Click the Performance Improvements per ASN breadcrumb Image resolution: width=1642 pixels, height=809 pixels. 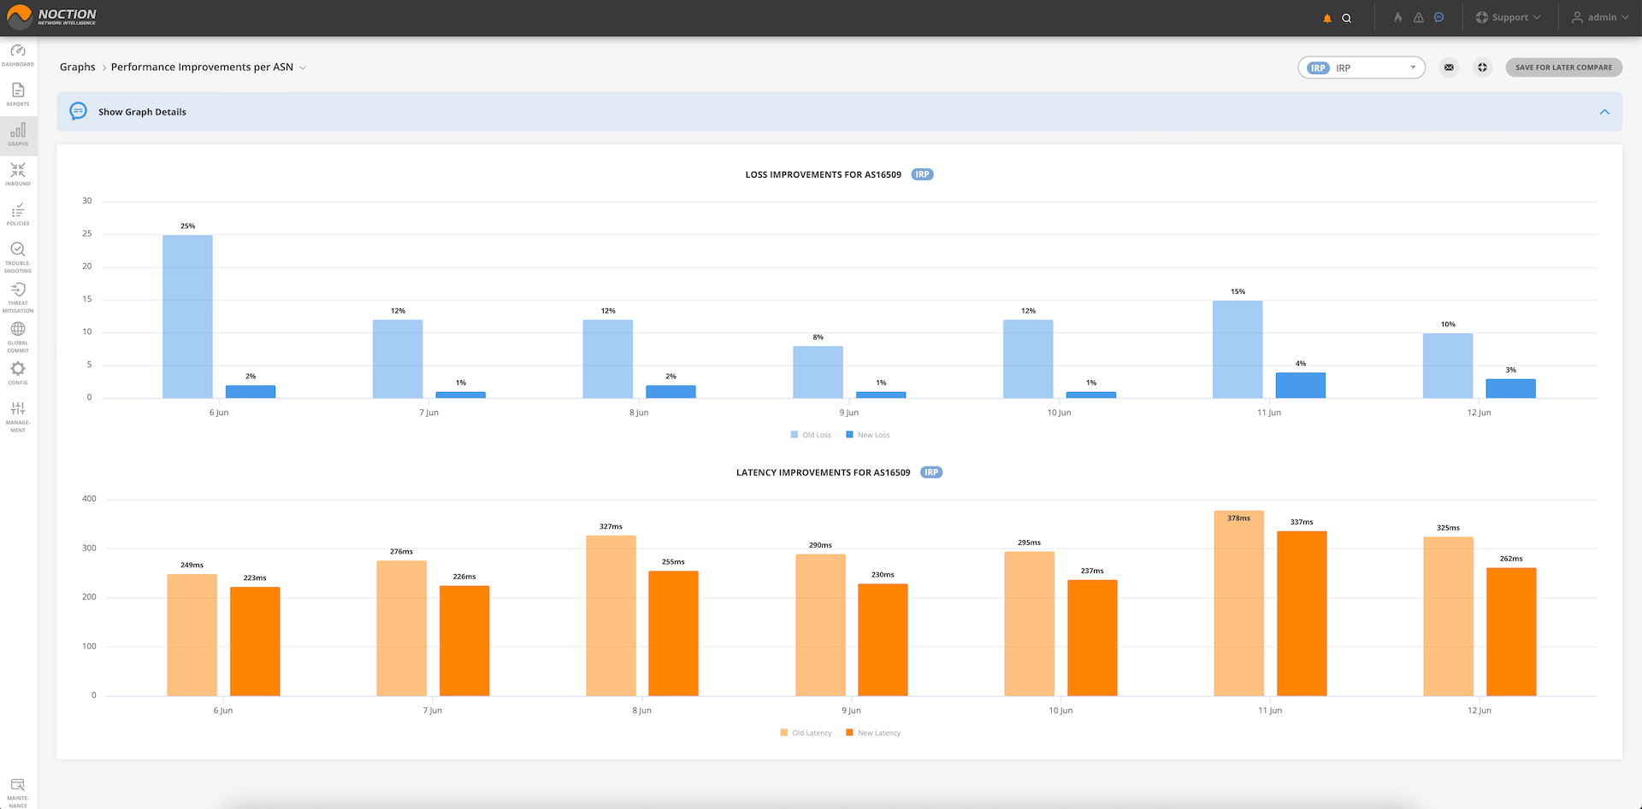(x=202, y=67)
